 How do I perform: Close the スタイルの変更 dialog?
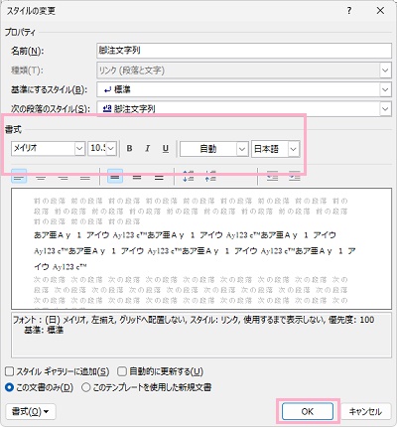click(380, 11)
